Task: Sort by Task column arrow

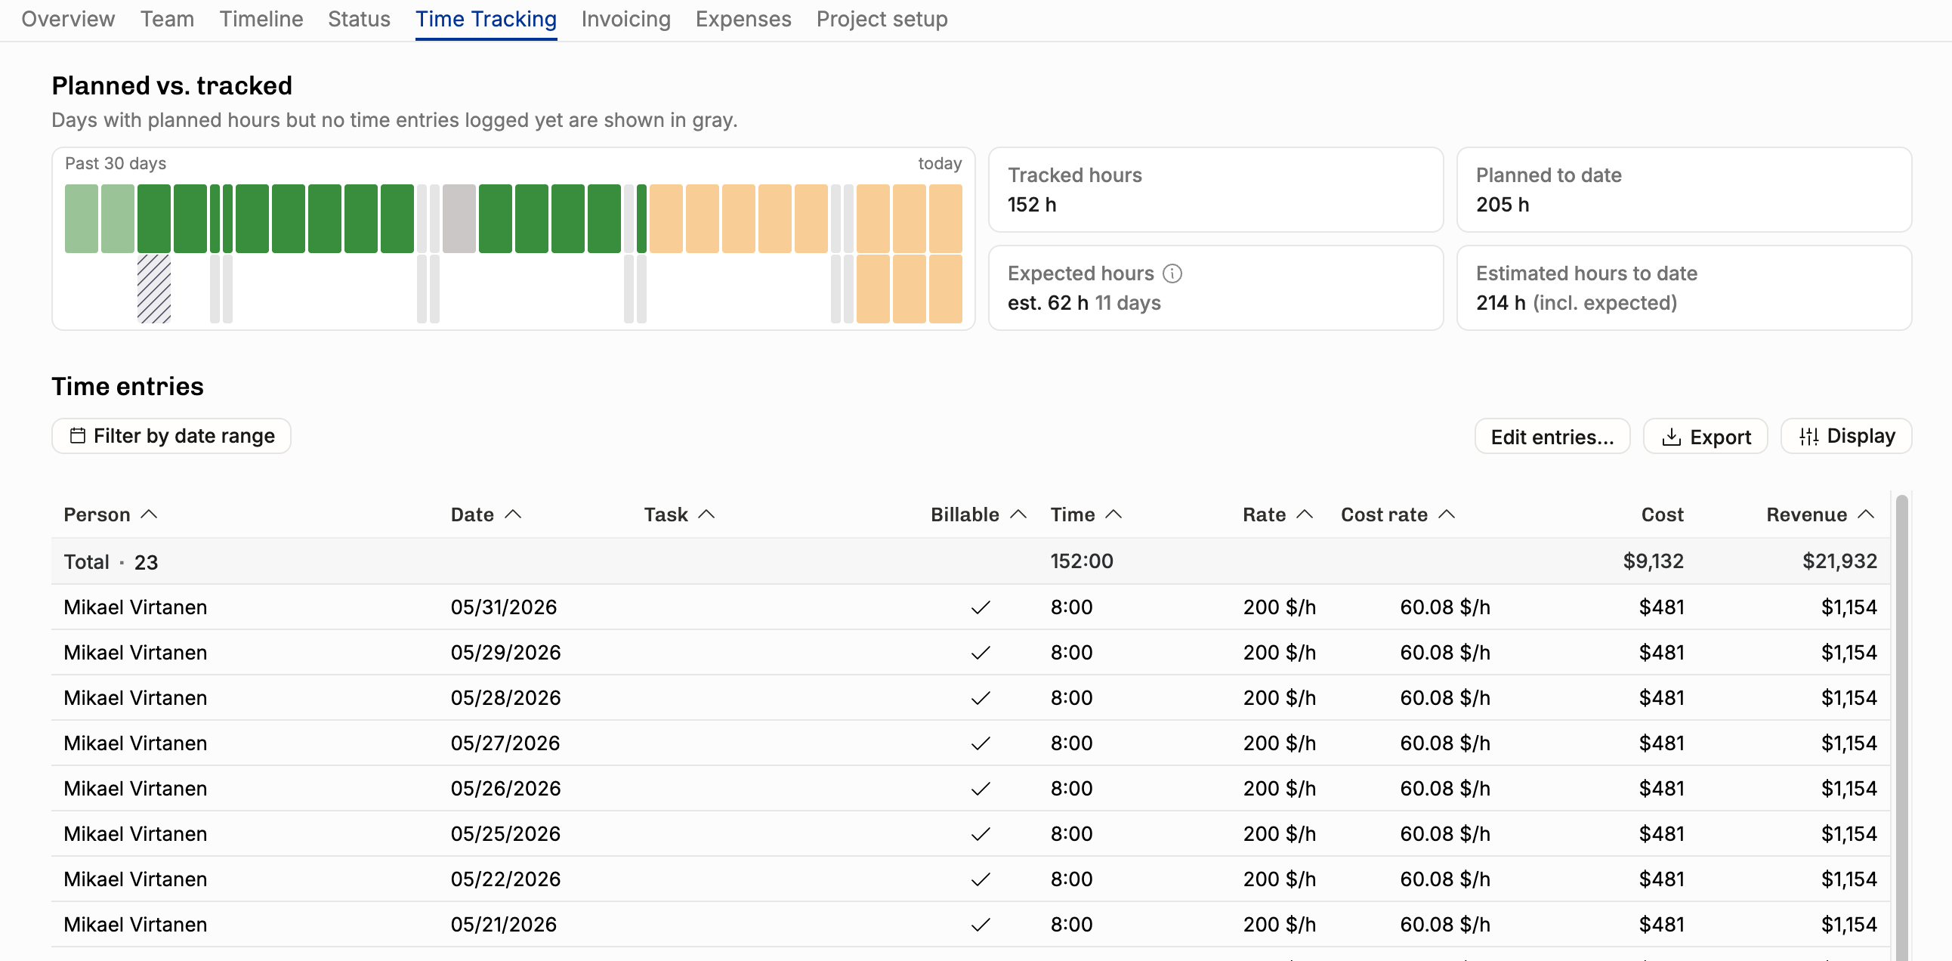Action: click(x=706, y=514)
